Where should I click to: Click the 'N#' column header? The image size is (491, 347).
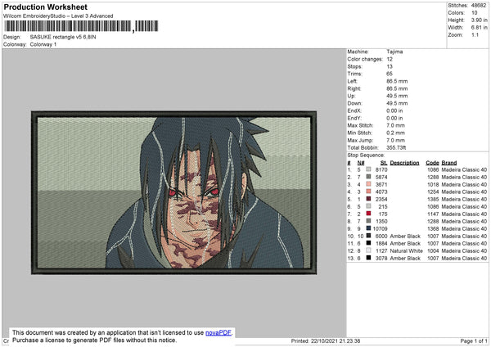361,163
